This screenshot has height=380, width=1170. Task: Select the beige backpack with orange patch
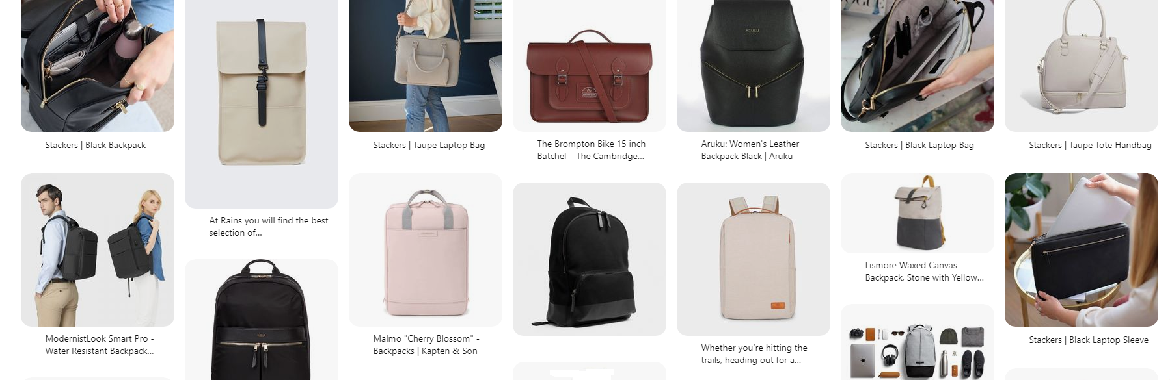754,259
